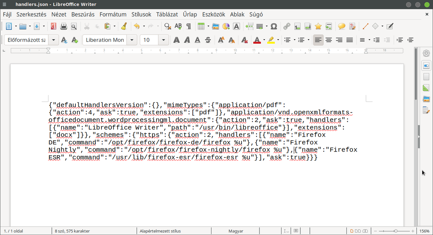This screenshot has height=235, width=433.
Task: Click the Open file folder icon
Action: pyautogui.click(x=23, y=26)
